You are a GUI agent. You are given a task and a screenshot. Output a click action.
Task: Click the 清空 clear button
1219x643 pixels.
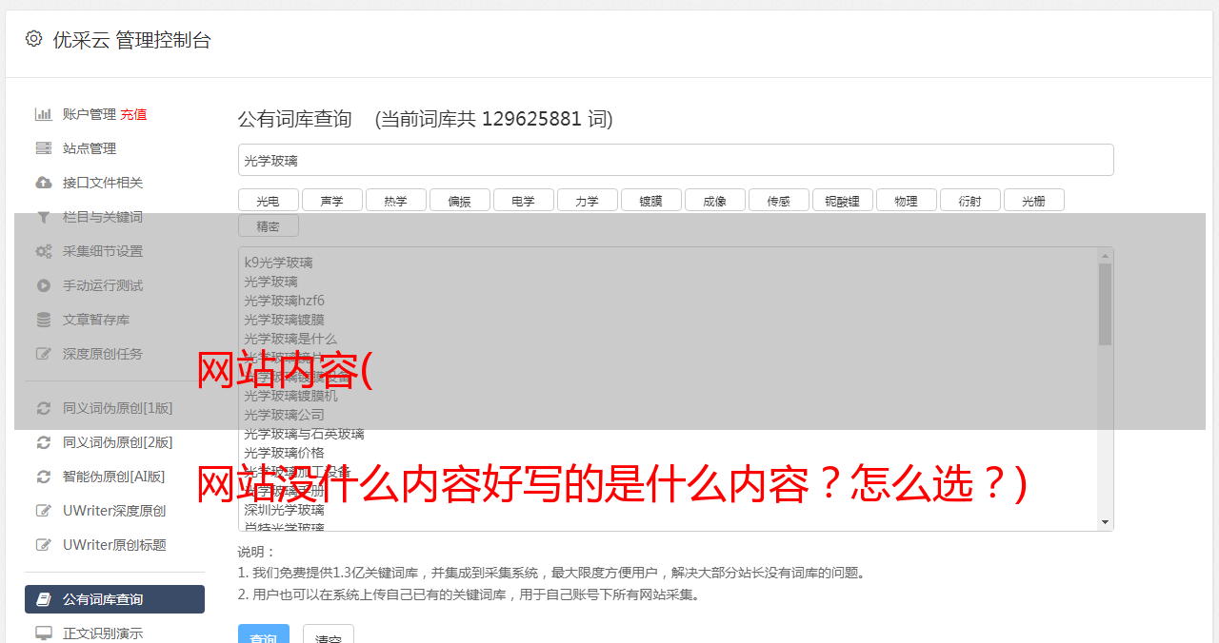coord(329,635)
